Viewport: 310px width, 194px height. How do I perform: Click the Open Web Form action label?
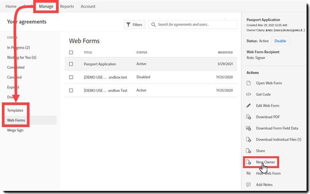click(x=269, y=83)
